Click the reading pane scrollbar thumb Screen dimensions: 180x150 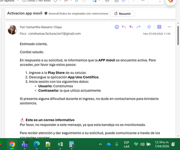point(178,36)
